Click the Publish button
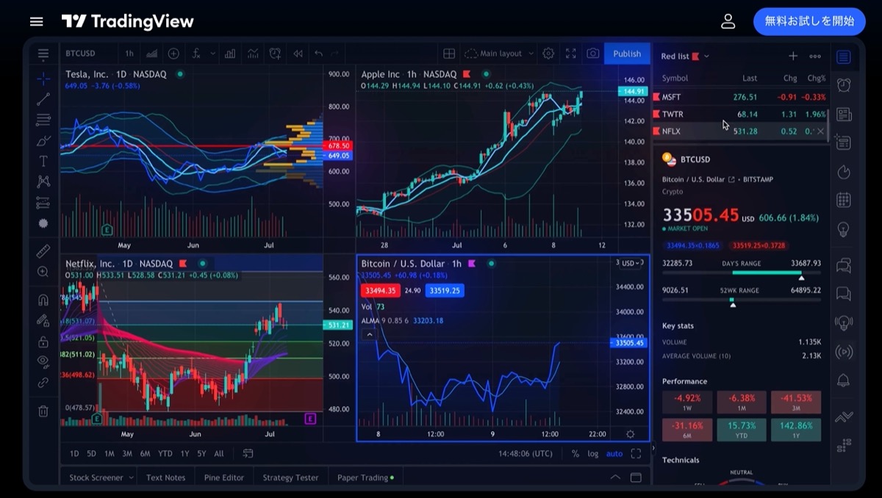882x498 pixels. [x=627, y=54]
